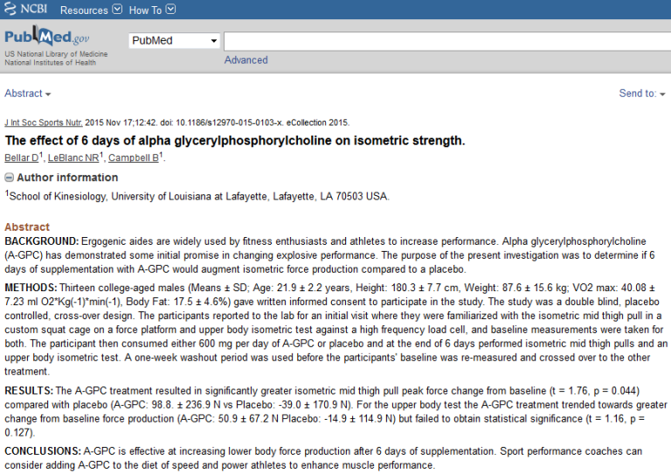Open author Campbell B link
This screenshot has width=671, height=474.
coord(134,158)
